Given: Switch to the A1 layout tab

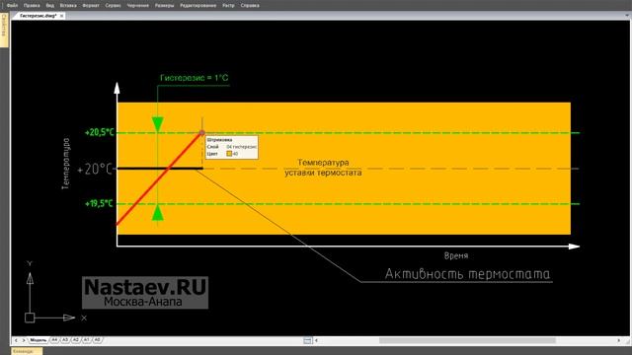Looking at the screenshot, I should pos(86,340).
